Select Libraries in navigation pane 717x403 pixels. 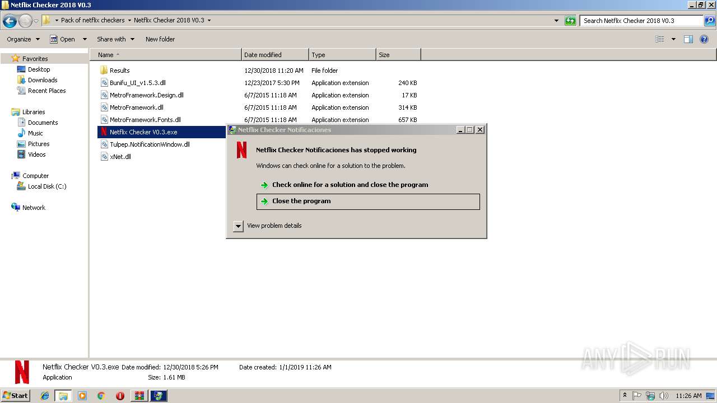tap(34, 112)
